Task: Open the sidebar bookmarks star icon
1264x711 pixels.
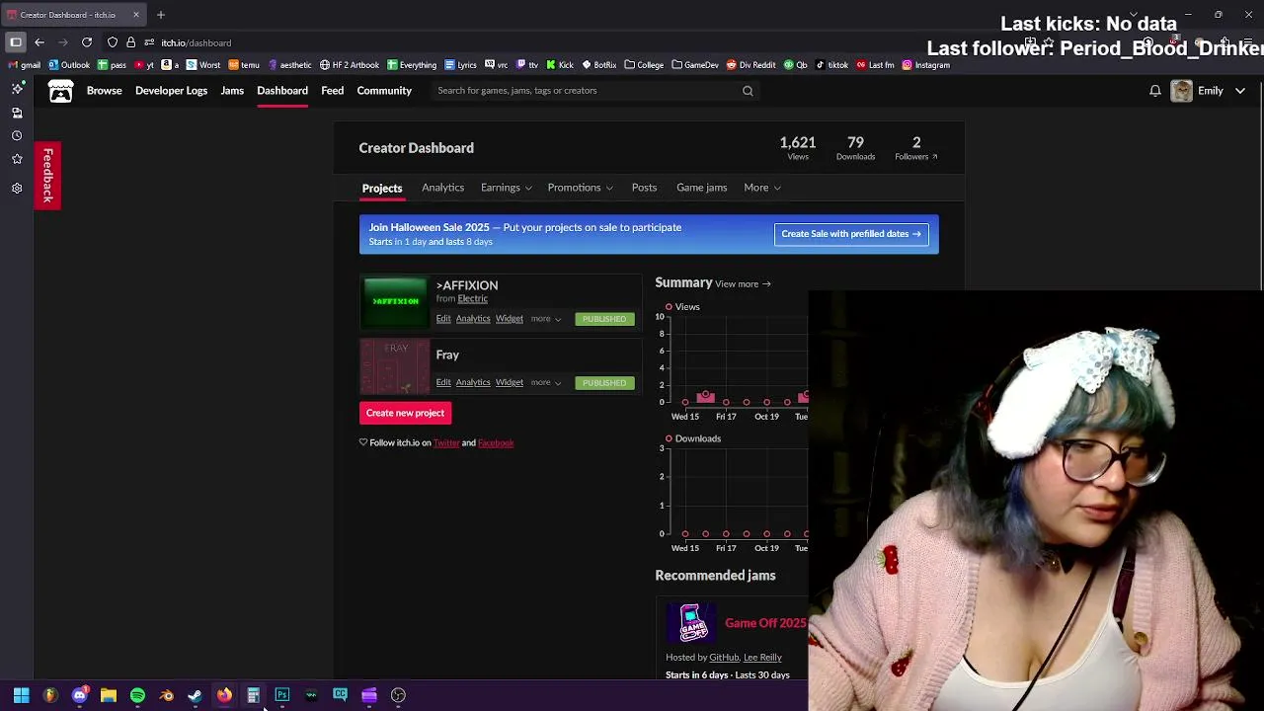Action: coord(17,159)
